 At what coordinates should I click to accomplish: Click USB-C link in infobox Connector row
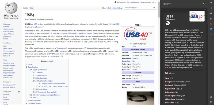click(x=135, y=70)
